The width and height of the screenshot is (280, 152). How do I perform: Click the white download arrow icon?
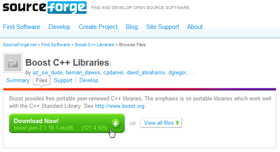point(115,123)
